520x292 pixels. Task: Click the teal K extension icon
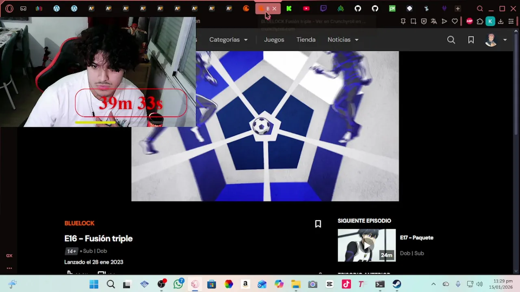[490, 21]
